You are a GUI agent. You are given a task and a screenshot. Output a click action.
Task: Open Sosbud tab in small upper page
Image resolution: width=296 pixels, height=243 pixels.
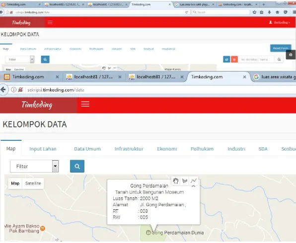[148, 49]
